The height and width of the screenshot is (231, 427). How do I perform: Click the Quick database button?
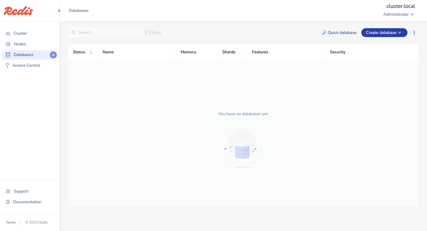click(x=339, y=33)
